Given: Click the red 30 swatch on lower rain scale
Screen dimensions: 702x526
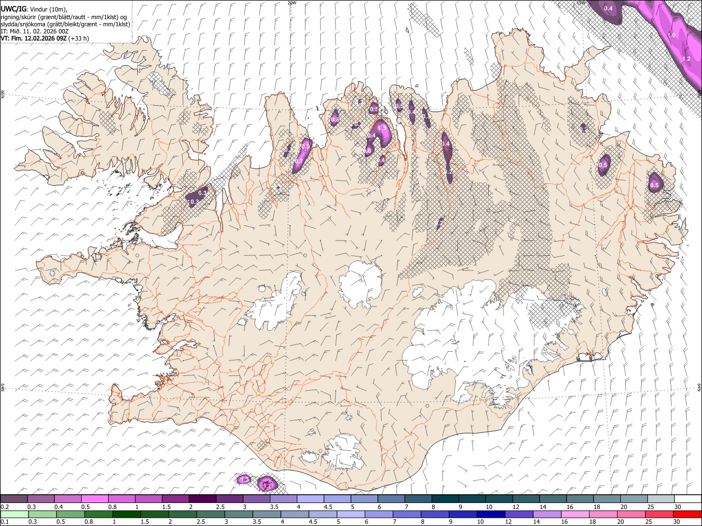Looking at the screenshot, I should click(688, 514).
